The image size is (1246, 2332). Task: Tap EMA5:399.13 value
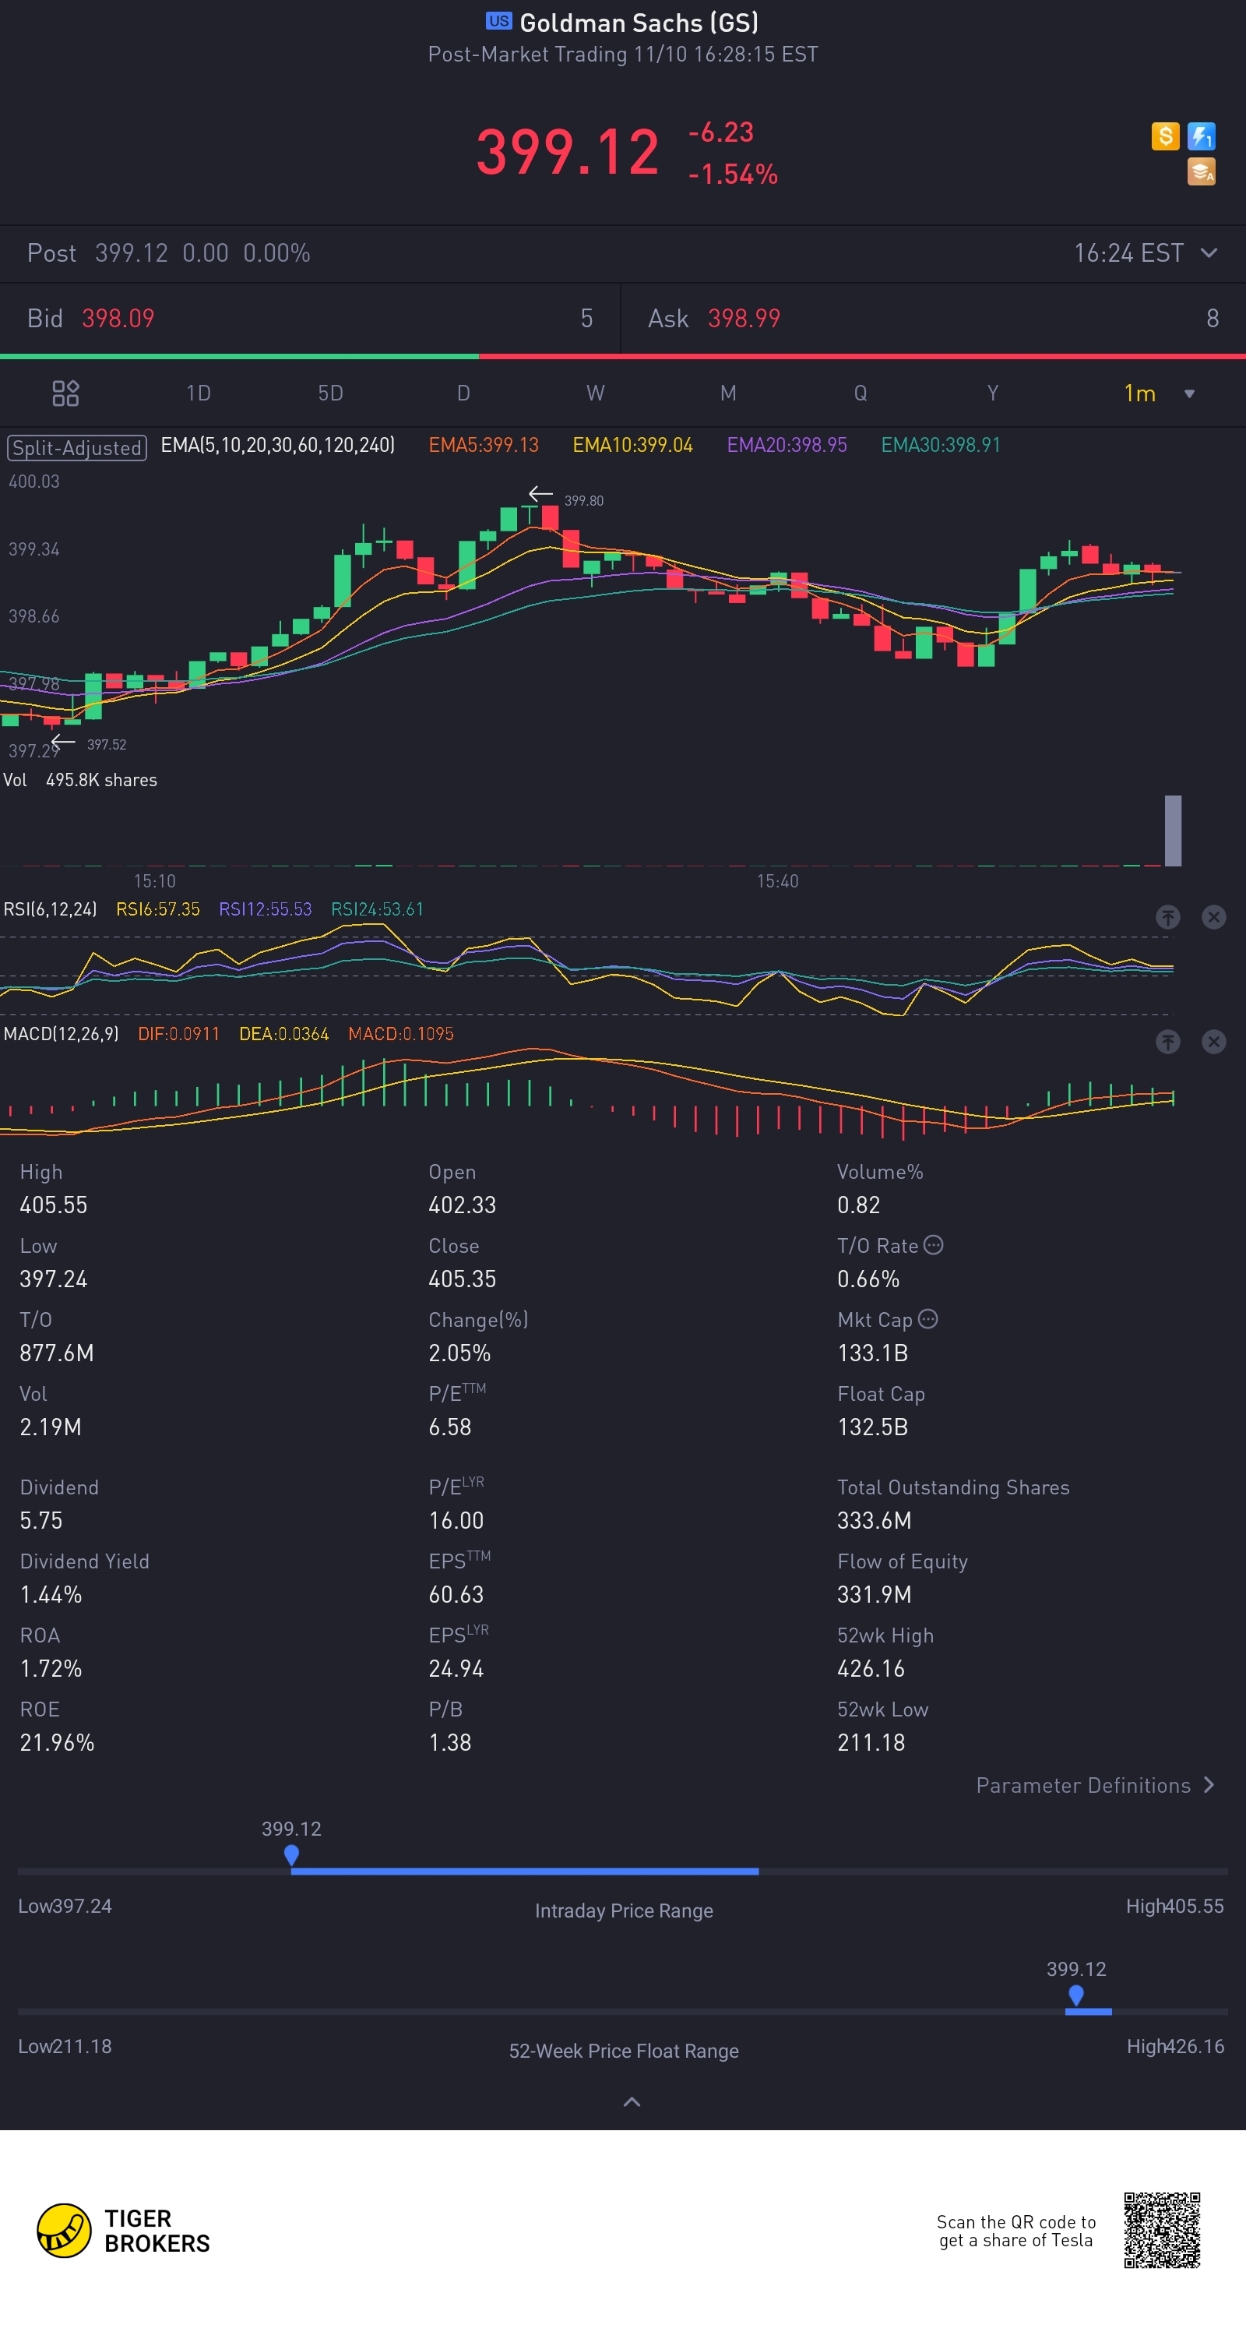pos(483,446)
